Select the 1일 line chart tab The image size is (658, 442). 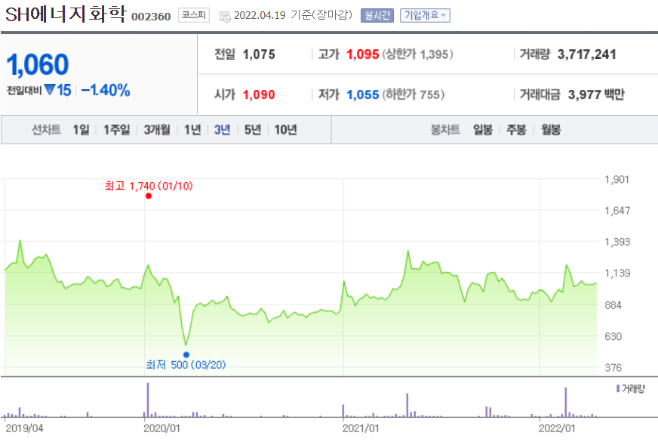81,130
